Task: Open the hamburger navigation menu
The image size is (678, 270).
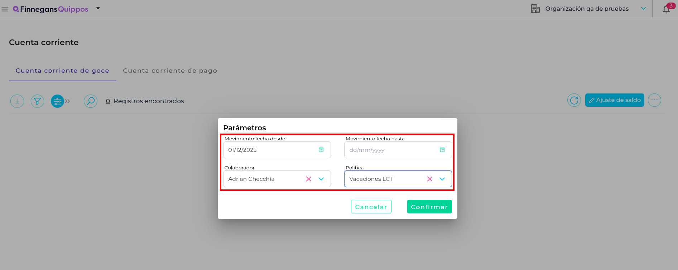Action: (5, 9)
